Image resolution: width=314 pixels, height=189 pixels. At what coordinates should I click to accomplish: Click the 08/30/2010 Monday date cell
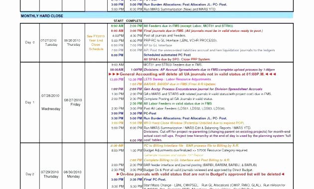point(73,174)
